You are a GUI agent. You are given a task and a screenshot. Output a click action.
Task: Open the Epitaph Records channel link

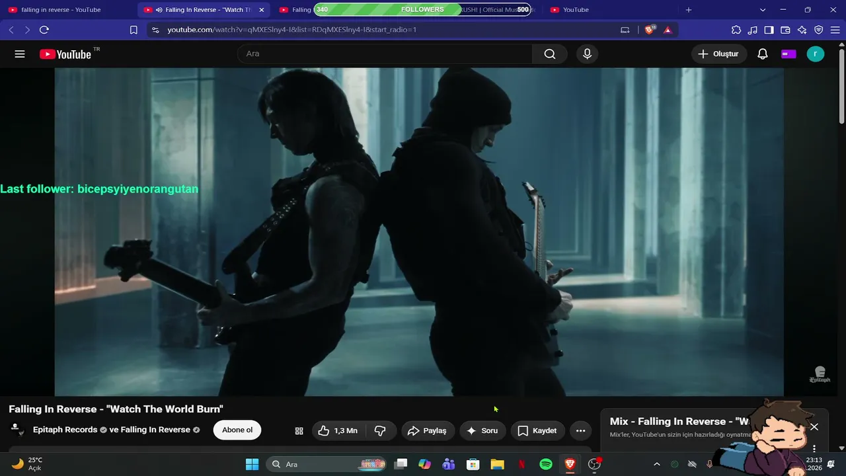tap(65, 430)
